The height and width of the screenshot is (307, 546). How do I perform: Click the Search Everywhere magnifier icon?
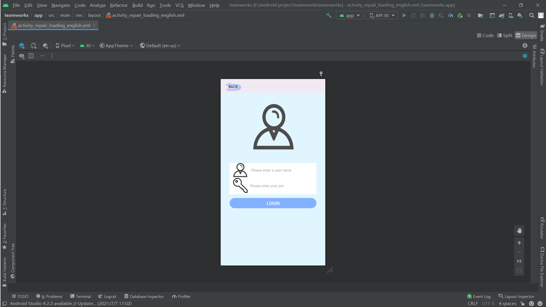coord(531,15)
